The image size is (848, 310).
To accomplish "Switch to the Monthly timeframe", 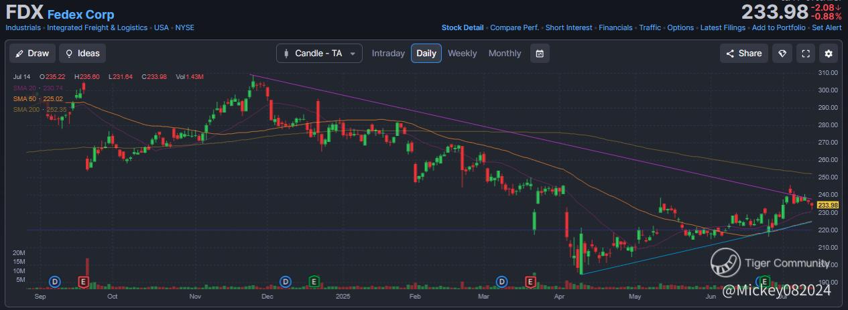I will click(505, 54).
